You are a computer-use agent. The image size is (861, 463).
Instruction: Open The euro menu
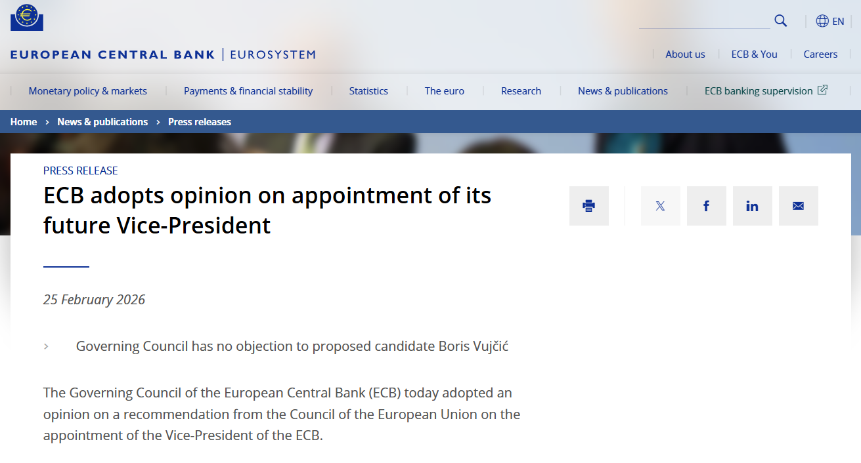(445, 91)
